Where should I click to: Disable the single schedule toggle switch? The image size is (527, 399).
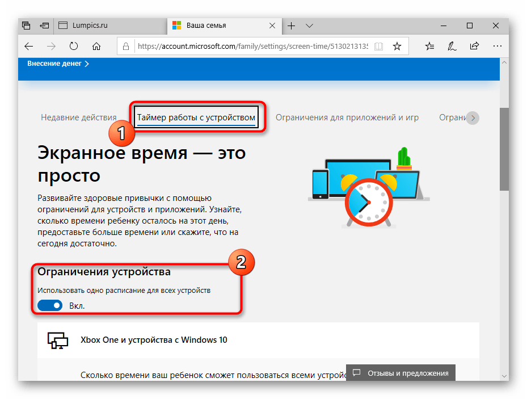point(49,305)
